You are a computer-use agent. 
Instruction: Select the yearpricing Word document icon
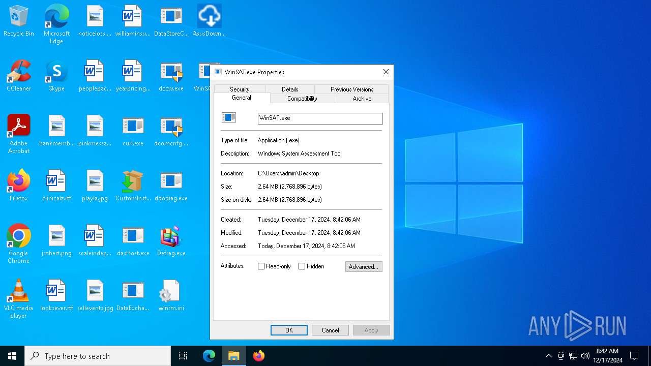(x=133, y=76)
